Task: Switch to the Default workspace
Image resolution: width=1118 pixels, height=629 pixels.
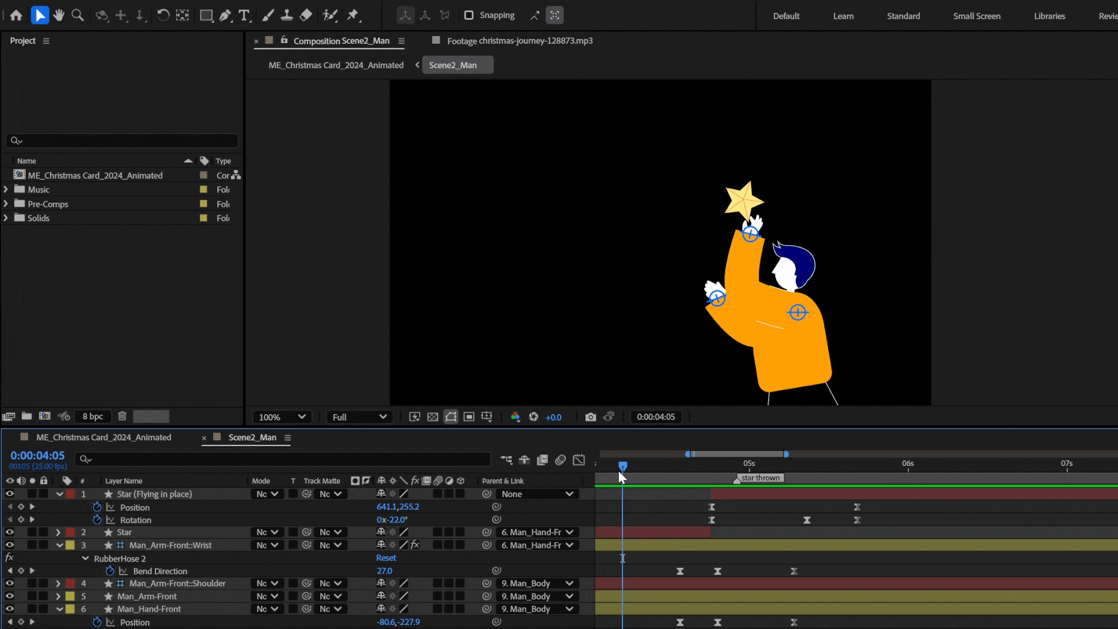Action: pos(786,16)
